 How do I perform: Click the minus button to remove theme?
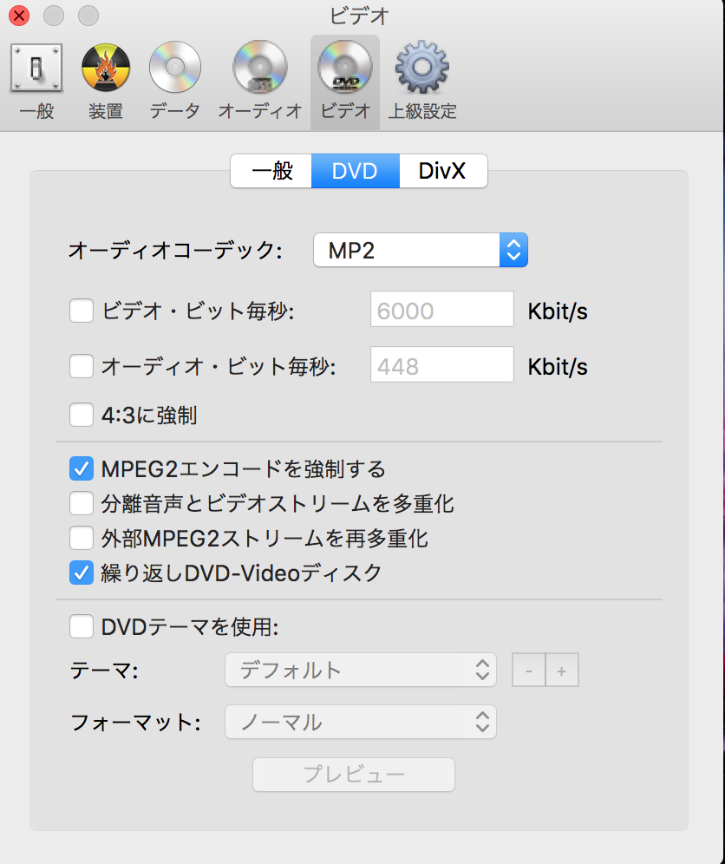528,670
